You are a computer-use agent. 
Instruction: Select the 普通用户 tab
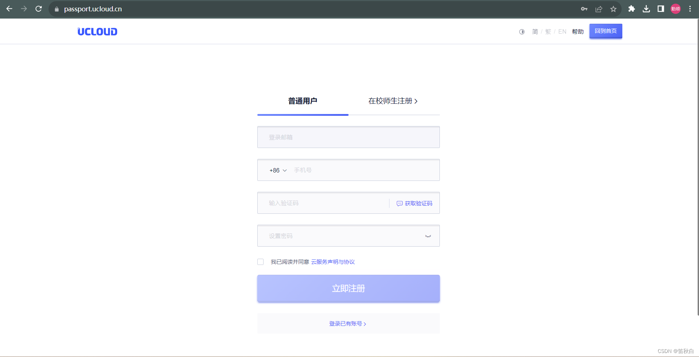point(303,101)
